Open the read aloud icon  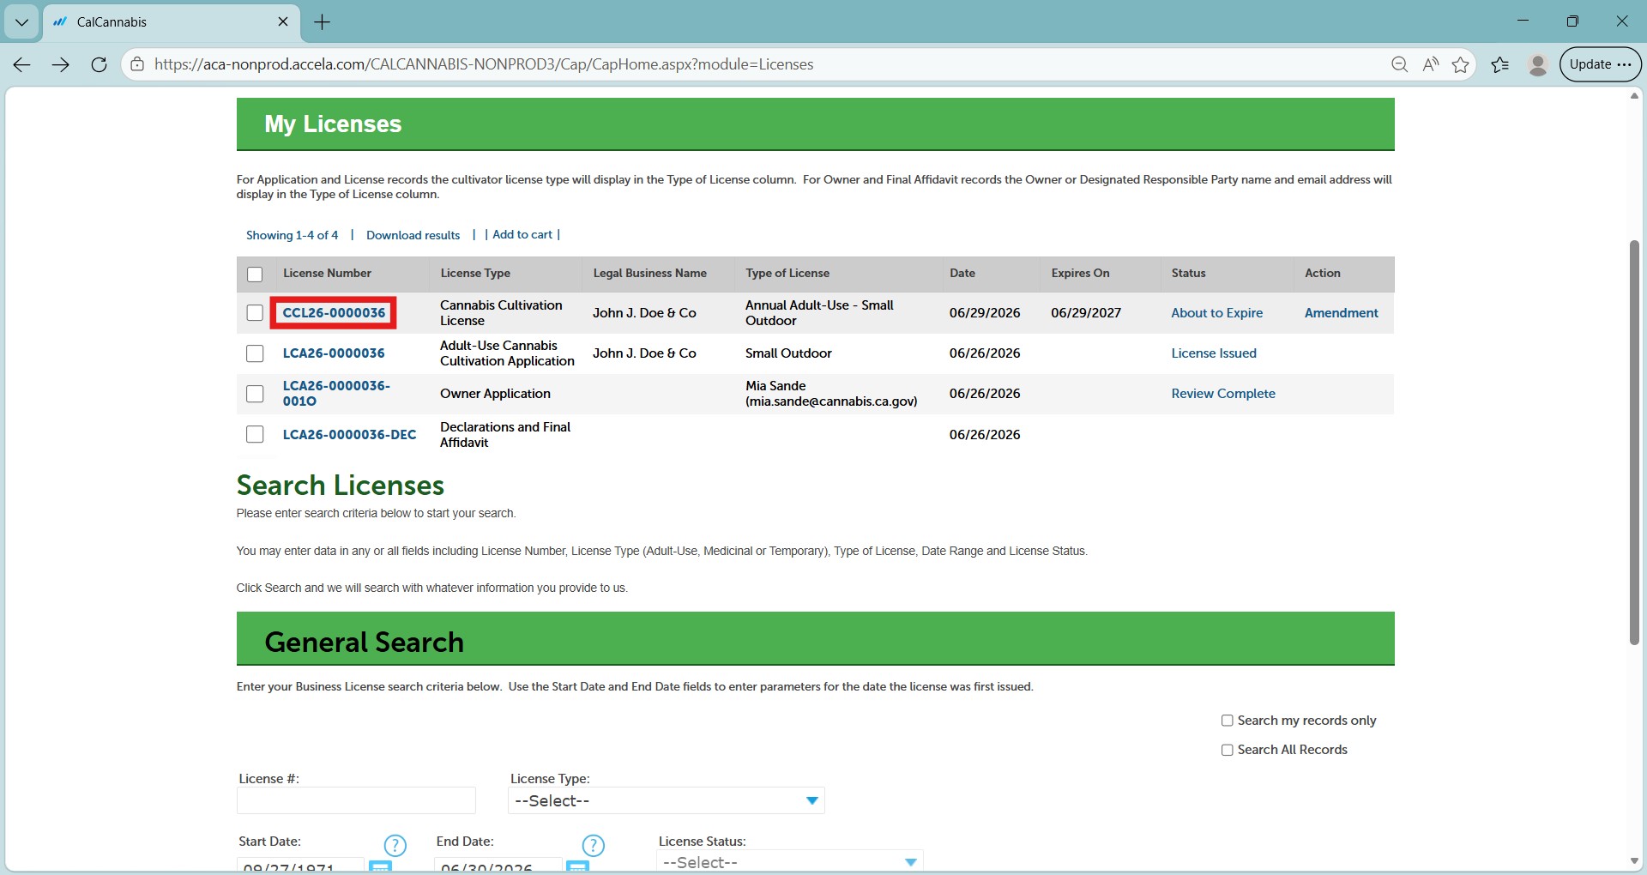(x=1430, y=64)
